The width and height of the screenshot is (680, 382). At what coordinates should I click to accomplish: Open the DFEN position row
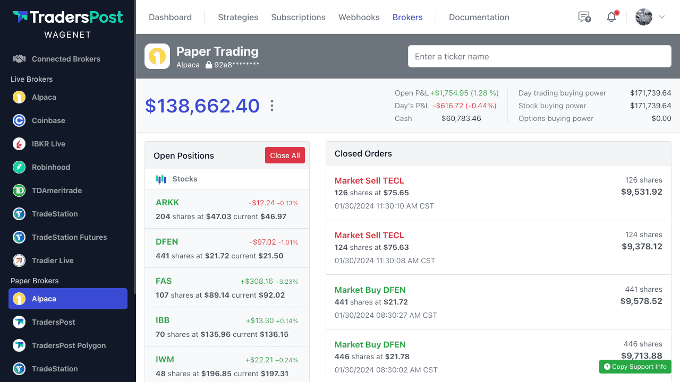pos(227,248)
